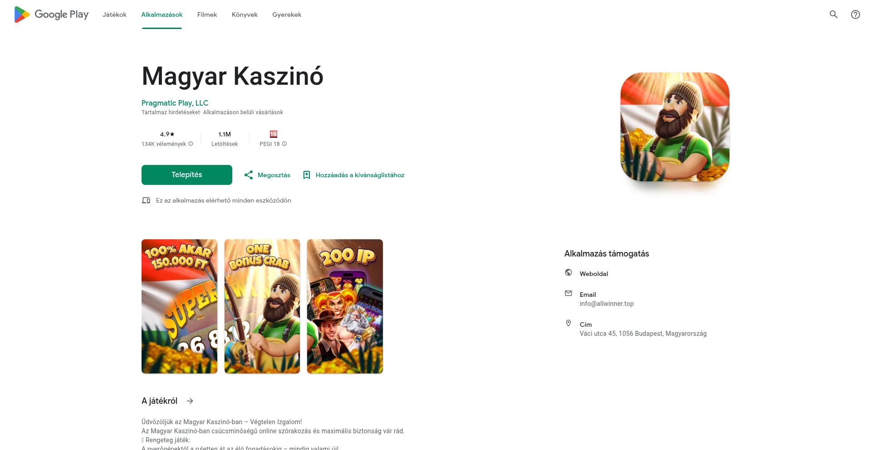Open the One Bonus Crab screenshot
This screenshot has height=450, width=871.
tap(262, 306)
